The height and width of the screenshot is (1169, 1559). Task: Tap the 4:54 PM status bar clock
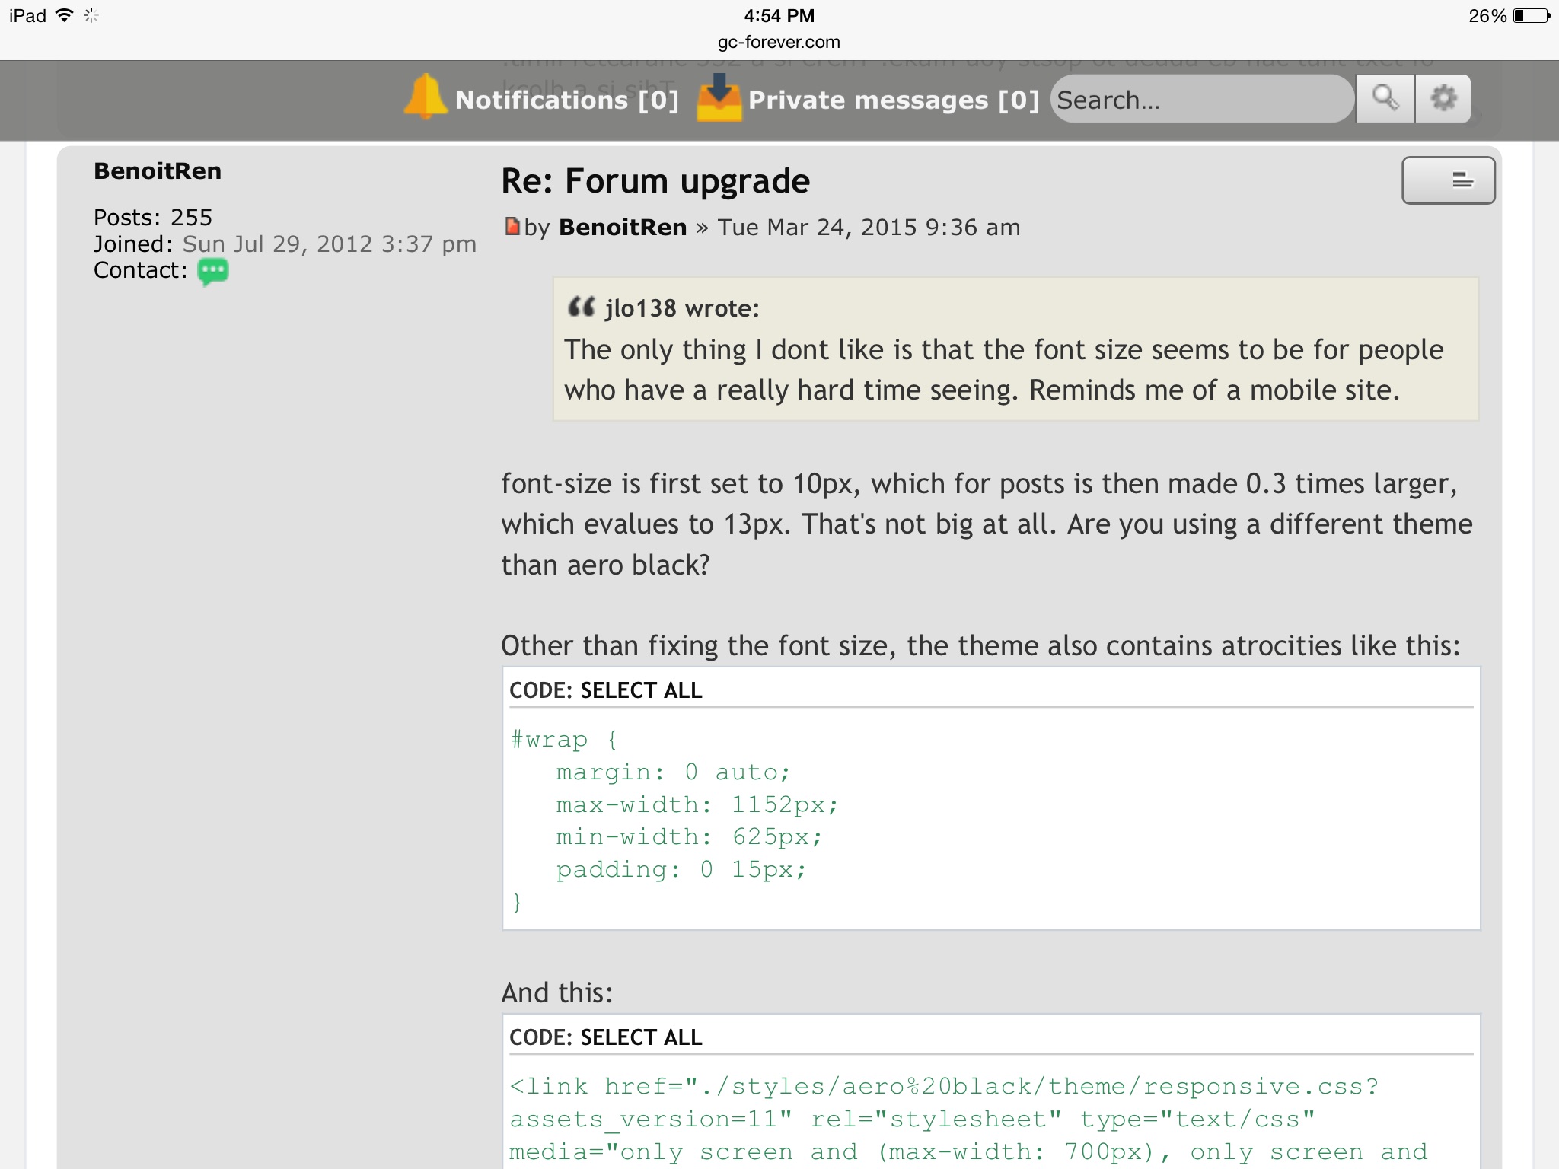pyautogui.click(x=779, y=16)
